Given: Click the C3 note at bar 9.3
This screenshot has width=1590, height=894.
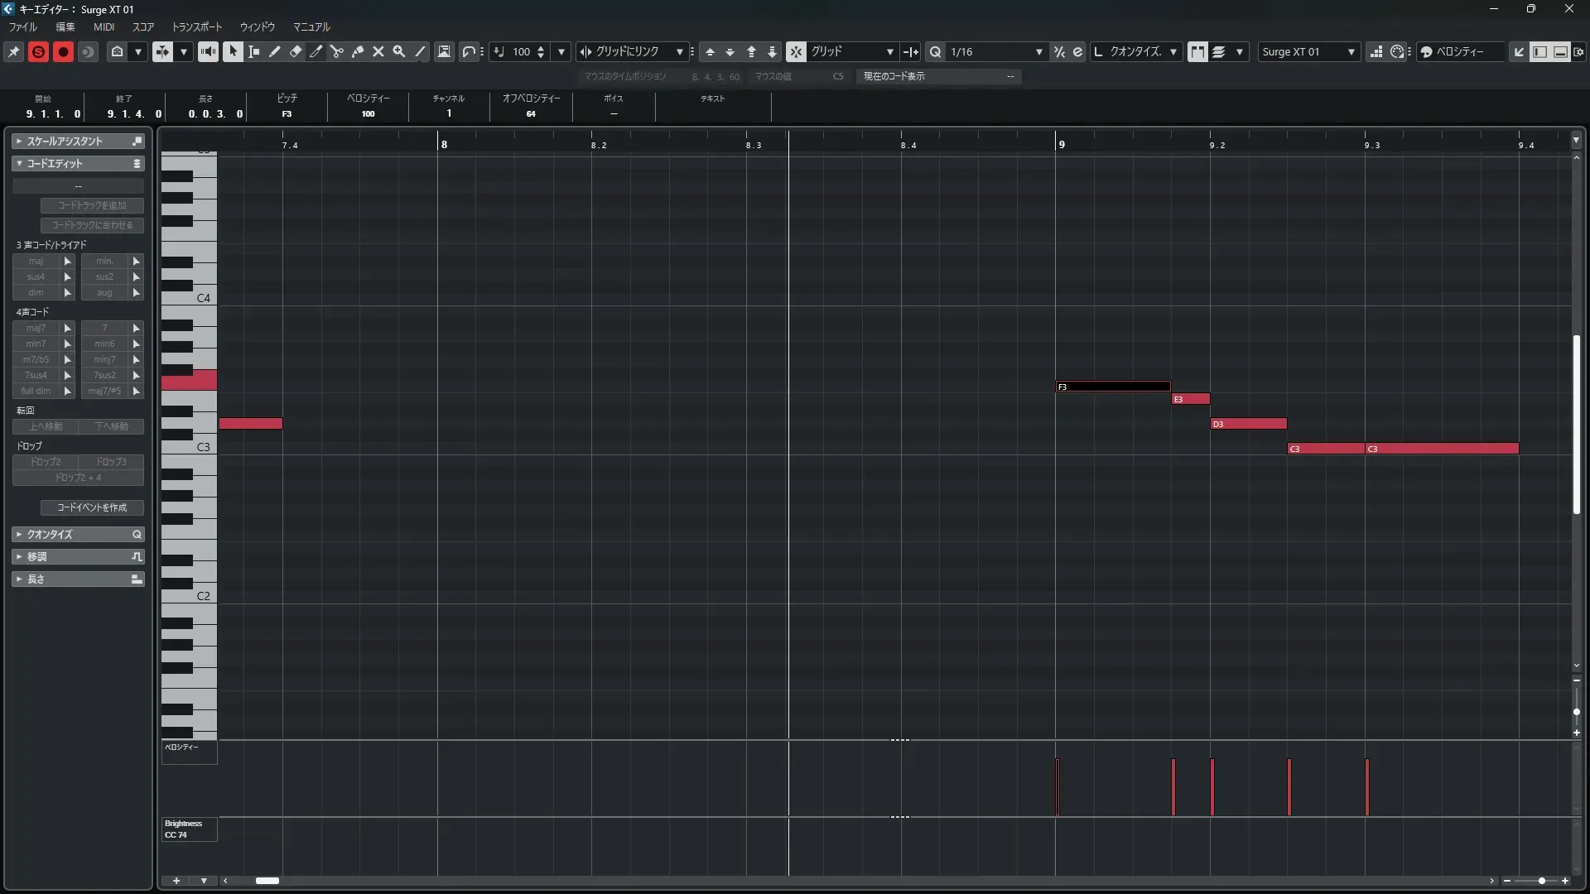Looking at the screenshot, I should pos(1441,449).
